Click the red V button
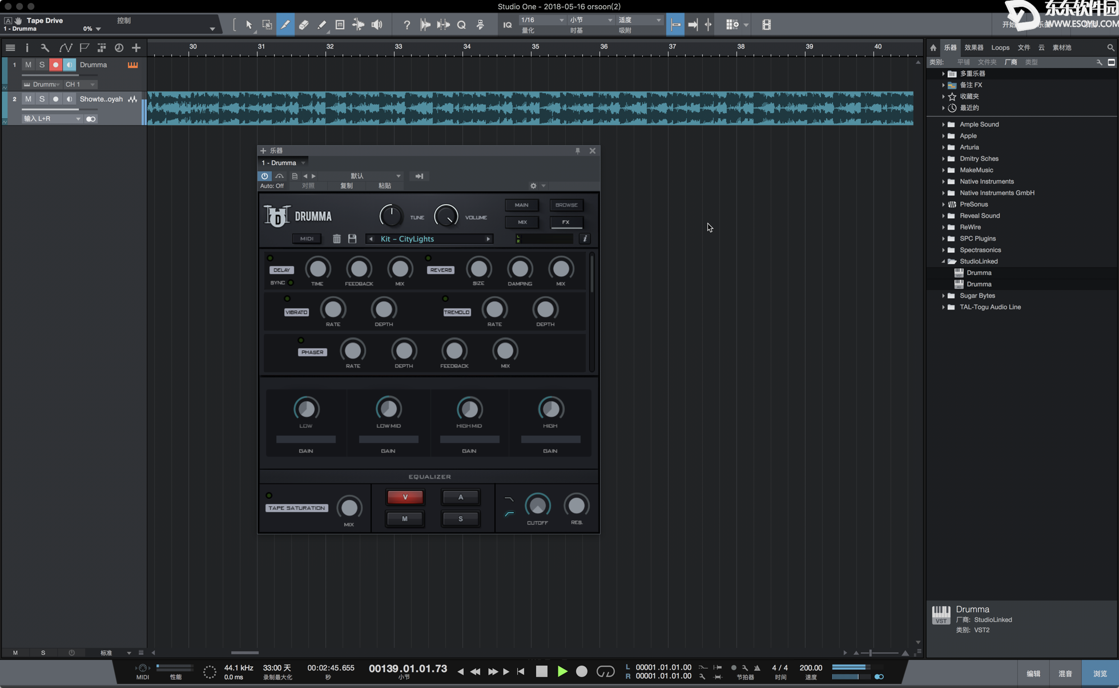 pos(405,497)
